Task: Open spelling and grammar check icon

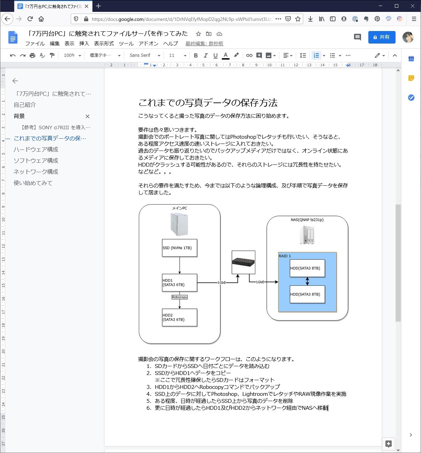Action: (x=42, y=55)
